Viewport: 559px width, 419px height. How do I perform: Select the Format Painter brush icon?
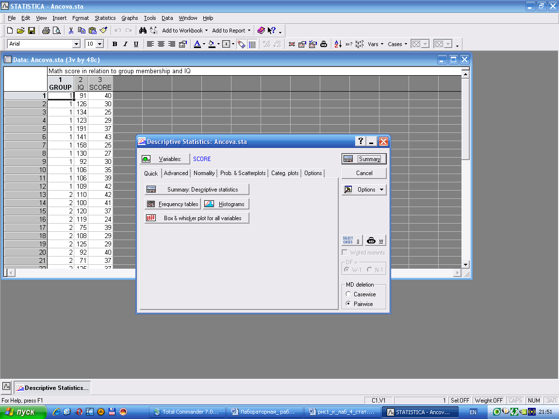click(x=103, y=31)
